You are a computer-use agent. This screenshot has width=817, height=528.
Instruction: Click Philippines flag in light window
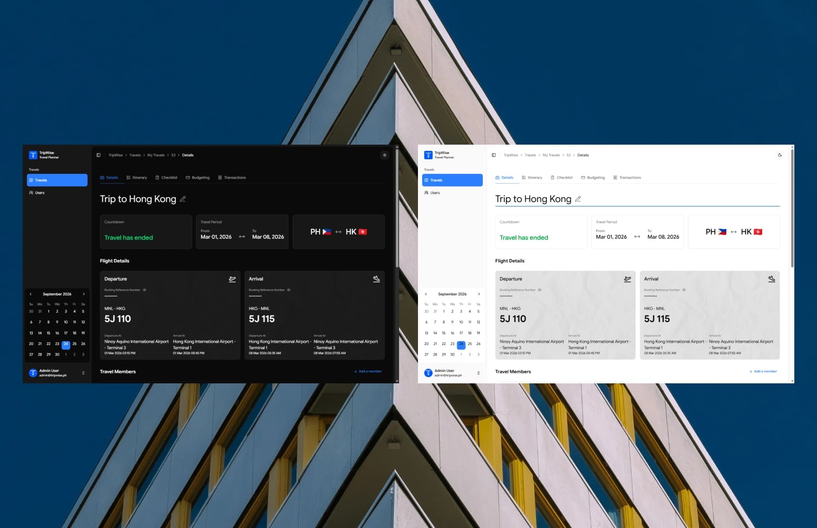coord(722,232)
